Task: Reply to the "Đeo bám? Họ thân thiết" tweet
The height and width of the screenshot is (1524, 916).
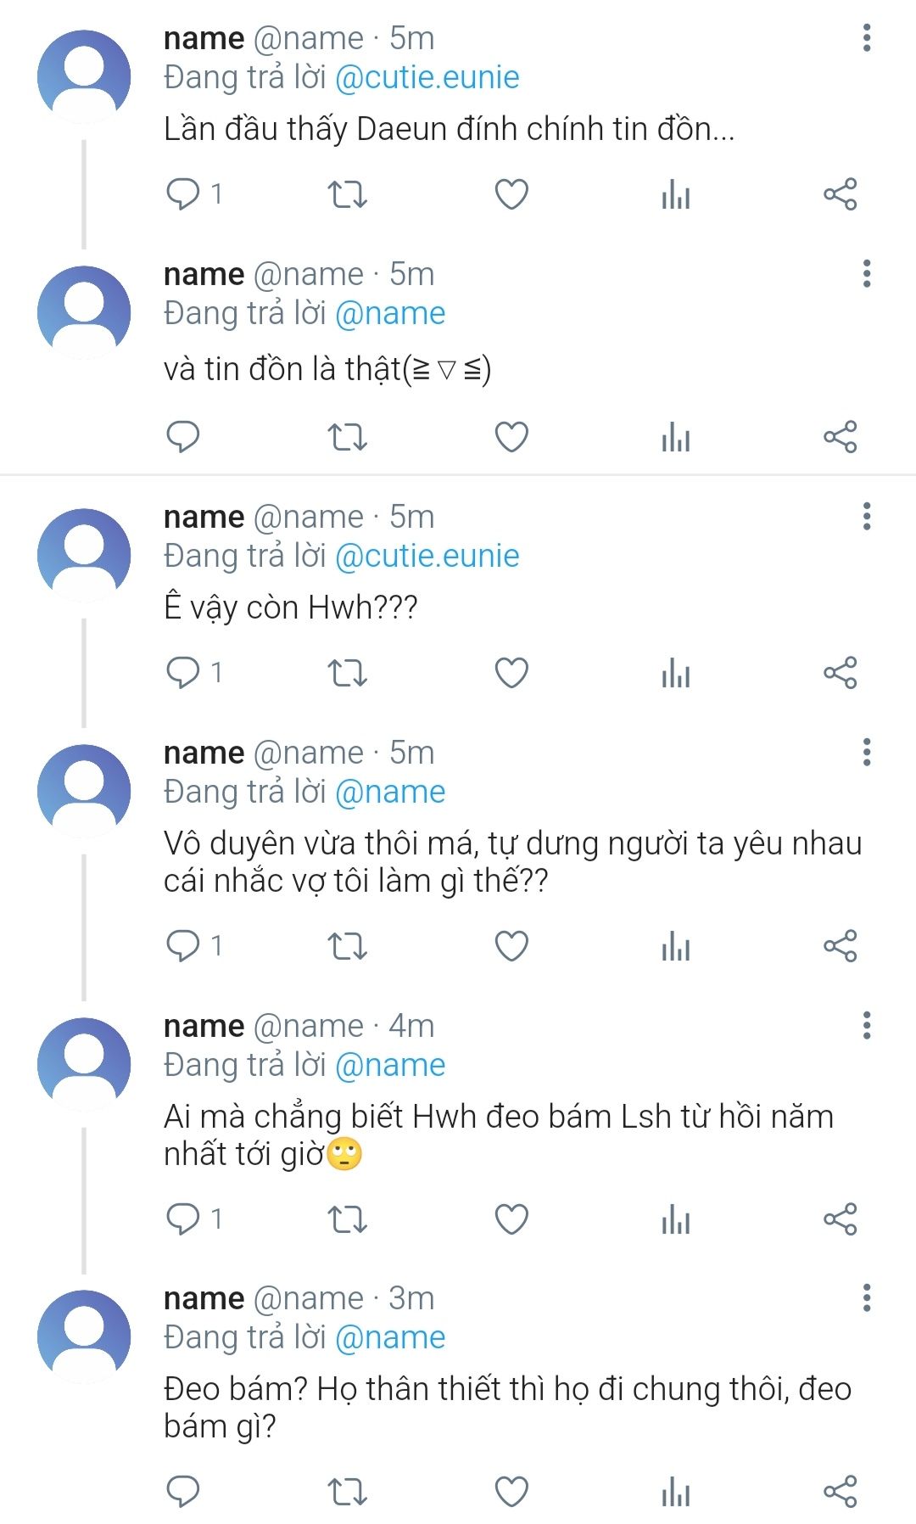Action: point(183,1491)
